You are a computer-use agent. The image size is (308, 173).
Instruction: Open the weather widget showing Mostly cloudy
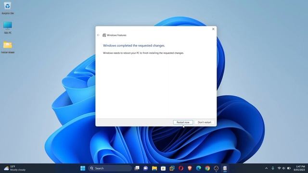point(15,168)
